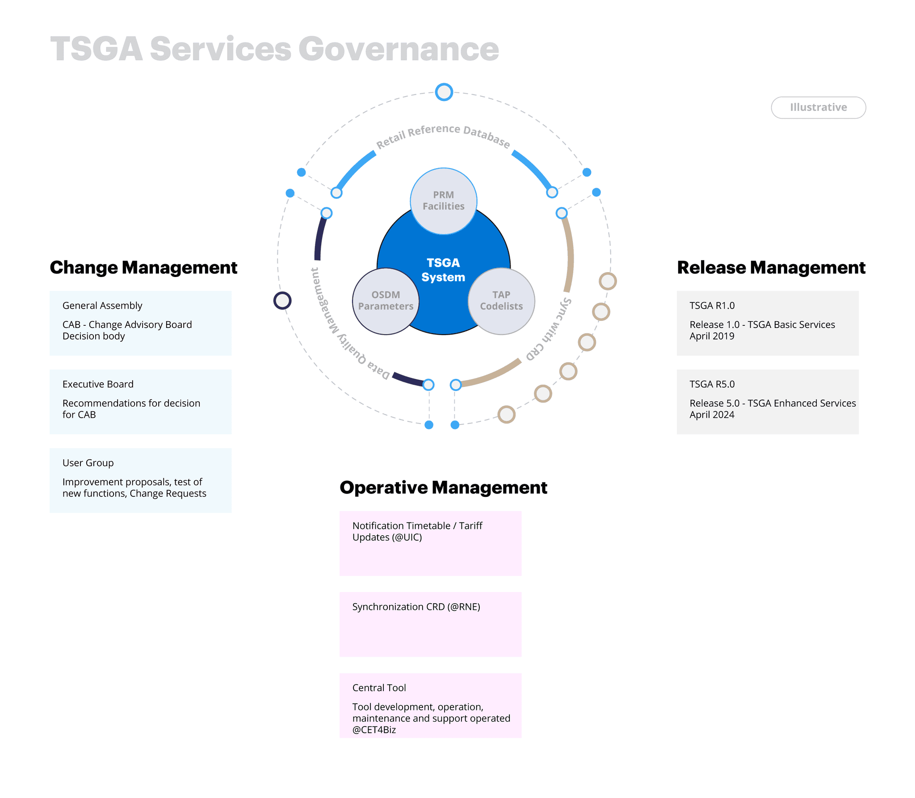Screen dimensions: 915x798
Task: Click the Release Management heading
Action: click(x=771, y=268)
